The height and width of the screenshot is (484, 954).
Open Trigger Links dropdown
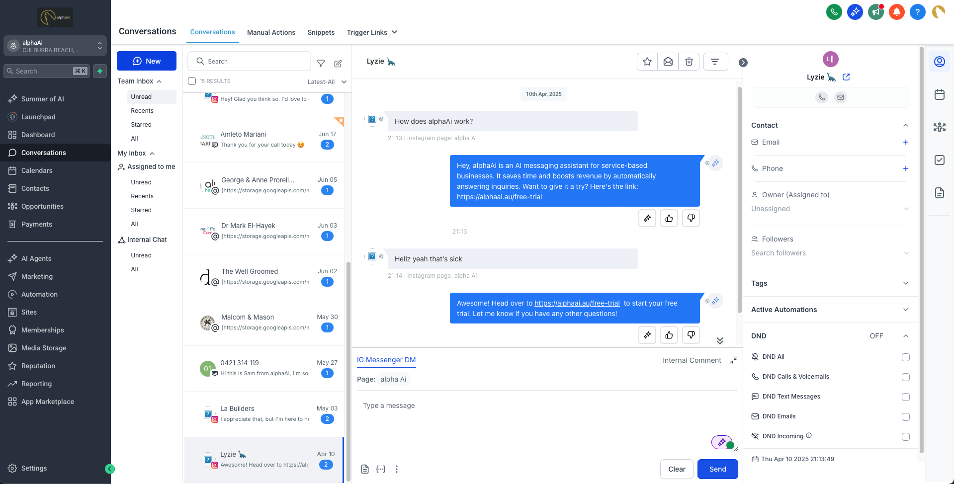(x=372, y=32)
